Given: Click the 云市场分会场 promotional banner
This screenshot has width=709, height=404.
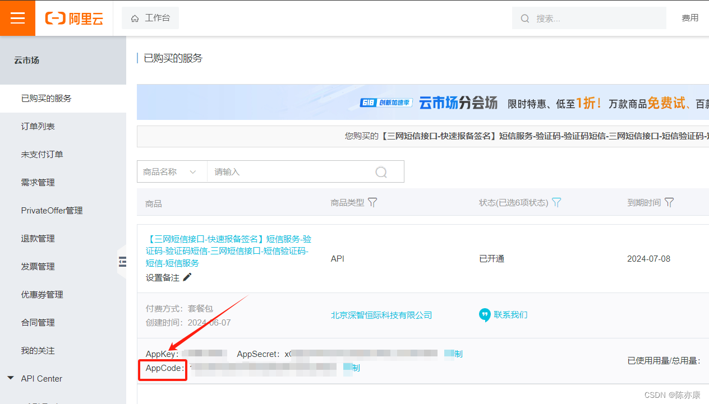Looking at the screenshot, I should [423, 103].
